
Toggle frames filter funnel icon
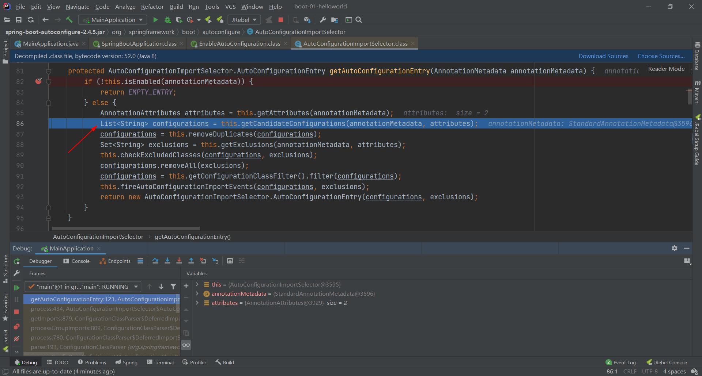coord(173,287)
